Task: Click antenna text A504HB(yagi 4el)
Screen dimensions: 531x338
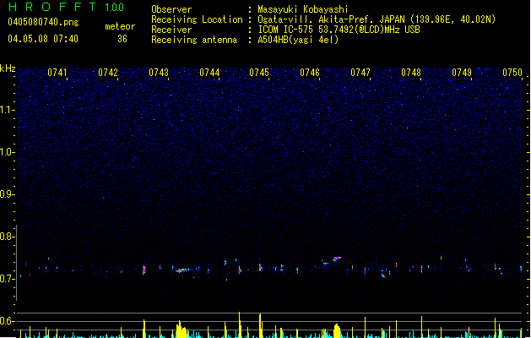Action: coord(298,40)
